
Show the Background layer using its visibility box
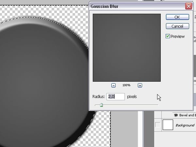click(x=157, y=125)
